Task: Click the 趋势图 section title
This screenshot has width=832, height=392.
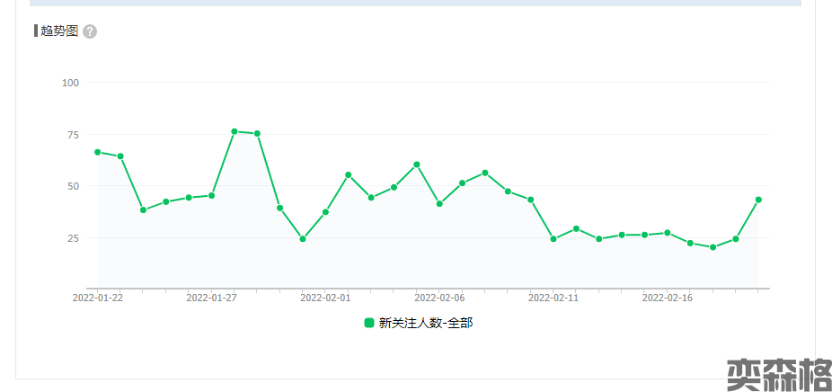Action: 59,31
